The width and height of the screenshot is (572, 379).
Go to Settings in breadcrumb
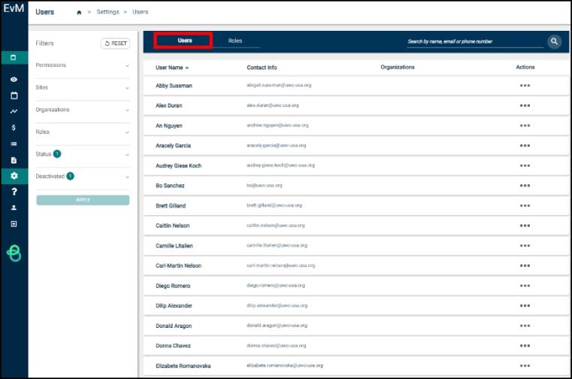pyautogui.click(x=107, y=12)
